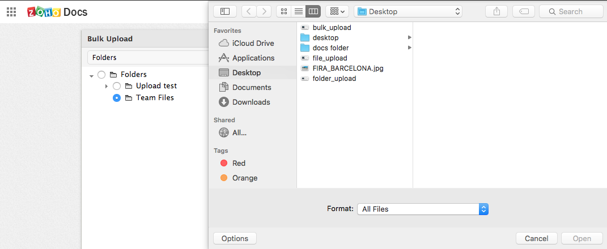Open the Format All Files dropdown
This screenshot has height=249, width=607.
click(x=423, y=209)
